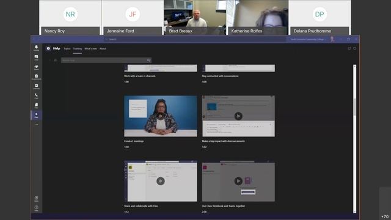Play the Share and collaborate with Files video
The image size is (391, 220).
pyautogui.click(x=161, y=181)
